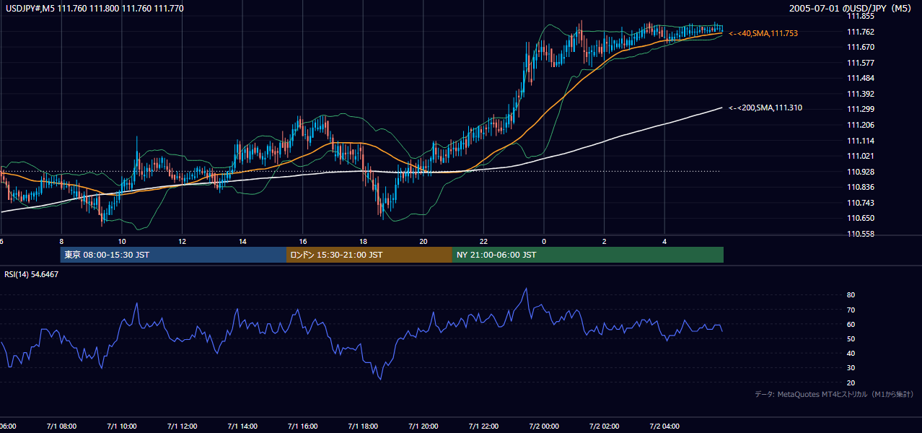Click price axis value 111.392
922x433 pixels.
pos(861,94)
